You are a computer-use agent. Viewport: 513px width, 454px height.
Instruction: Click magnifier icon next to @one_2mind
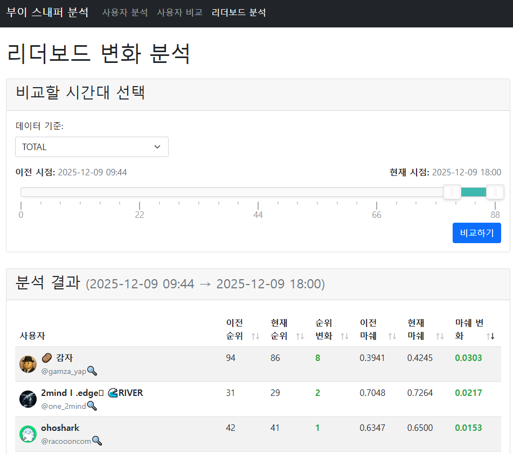(92, 406)
